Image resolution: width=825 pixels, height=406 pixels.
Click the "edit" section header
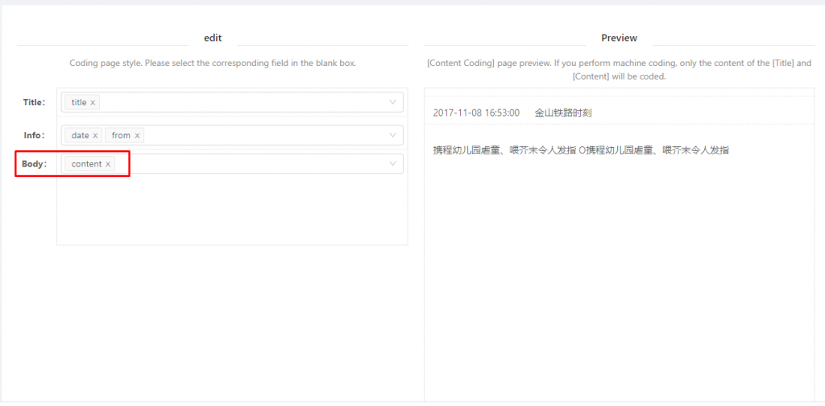tap(213, 38)
